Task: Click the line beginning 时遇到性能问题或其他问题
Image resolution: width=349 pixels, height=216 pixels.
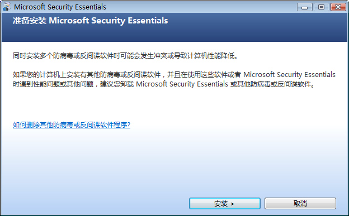Action: (163, 84)
